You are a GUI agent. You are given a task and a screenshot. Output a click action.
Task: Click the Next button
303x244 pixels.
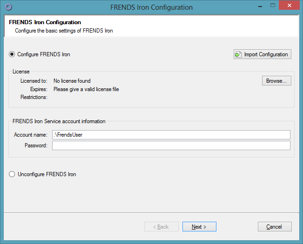click(199, 227)
